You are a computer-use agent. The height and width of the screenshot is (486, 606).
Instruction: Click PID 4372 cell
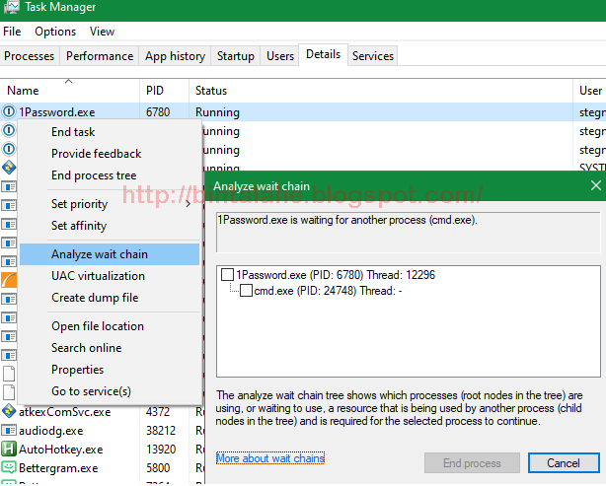tap(158, 412)
